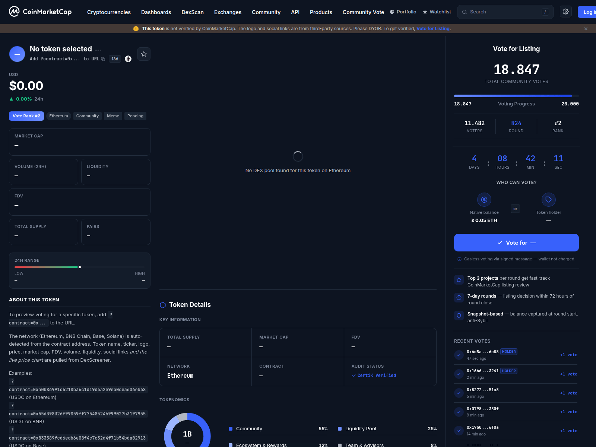The width and height of the screenshot is (596, 447).
Task: Click HOLDER badge on 0x6d5a...6c88 vote
Action: (509, 352)
